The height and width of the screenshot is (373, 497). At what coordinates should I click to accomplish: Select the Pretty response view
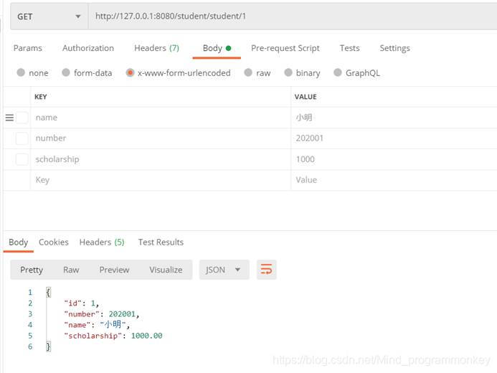pyautogui.click(x=32, y=270)
